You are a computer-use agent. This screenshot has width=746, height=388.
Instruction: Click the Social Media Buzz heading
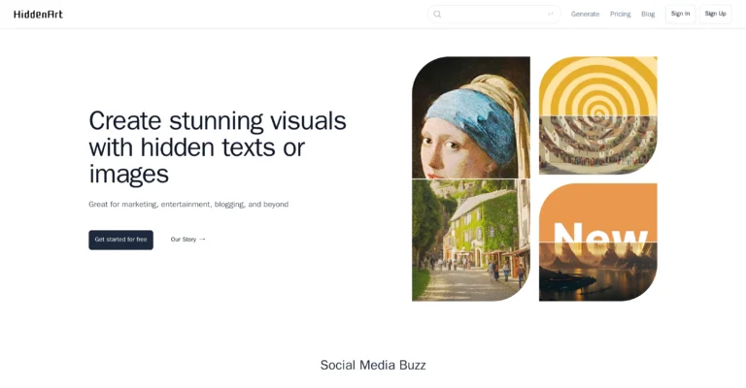coord(373,365)
